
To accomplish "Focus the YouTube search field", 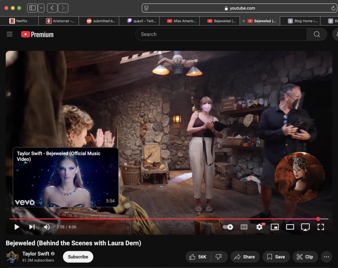I will coord(221,34).
